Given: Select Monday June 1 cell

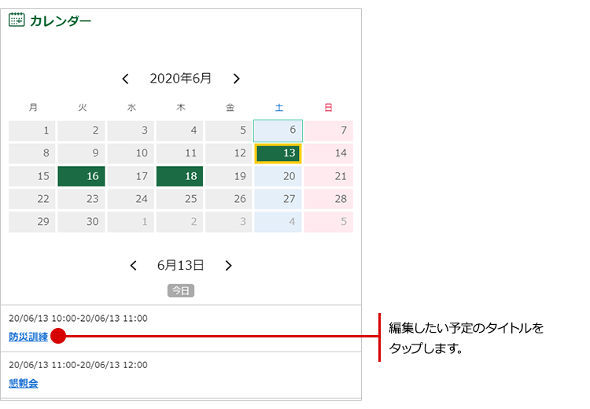Looking at the screenshot, I should [32, 131].
